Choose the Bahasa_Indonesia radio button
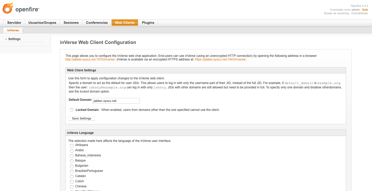 [72, 156]
